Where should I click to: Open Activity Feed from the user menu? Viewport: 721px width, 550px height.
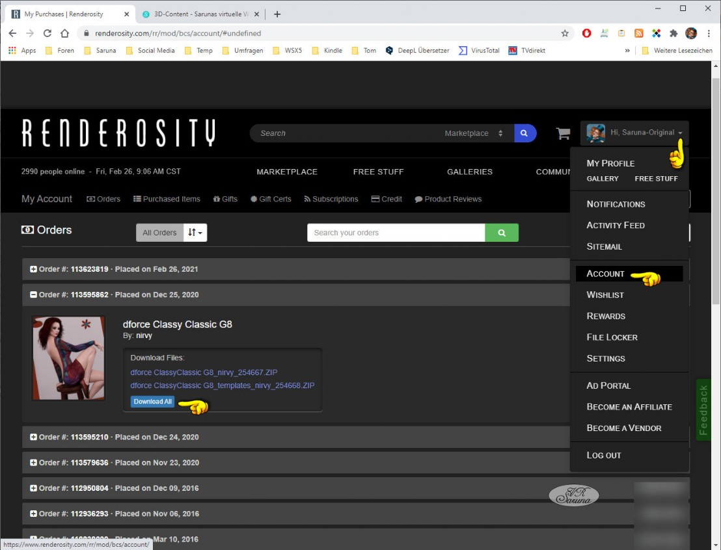click(x=615, y=225)
